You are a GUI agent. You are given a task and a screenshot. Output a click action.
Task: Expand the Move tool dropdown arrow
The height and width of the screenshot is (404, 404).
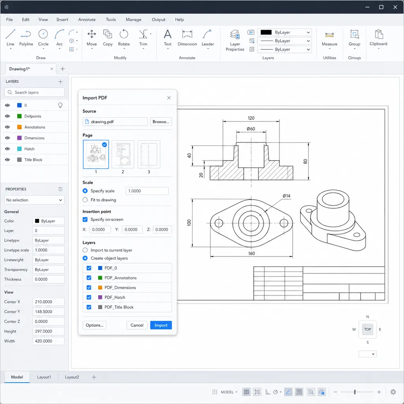(92, 49)
